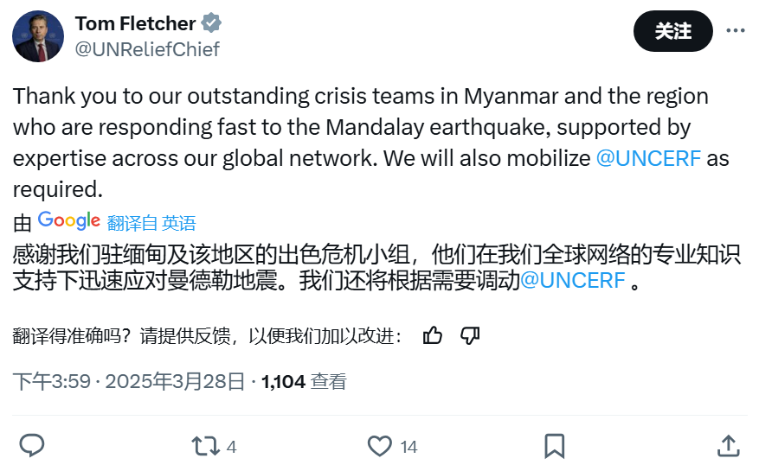Open the three-dot more options menu
The image size is (759, 471).
(x=735, y=31)
